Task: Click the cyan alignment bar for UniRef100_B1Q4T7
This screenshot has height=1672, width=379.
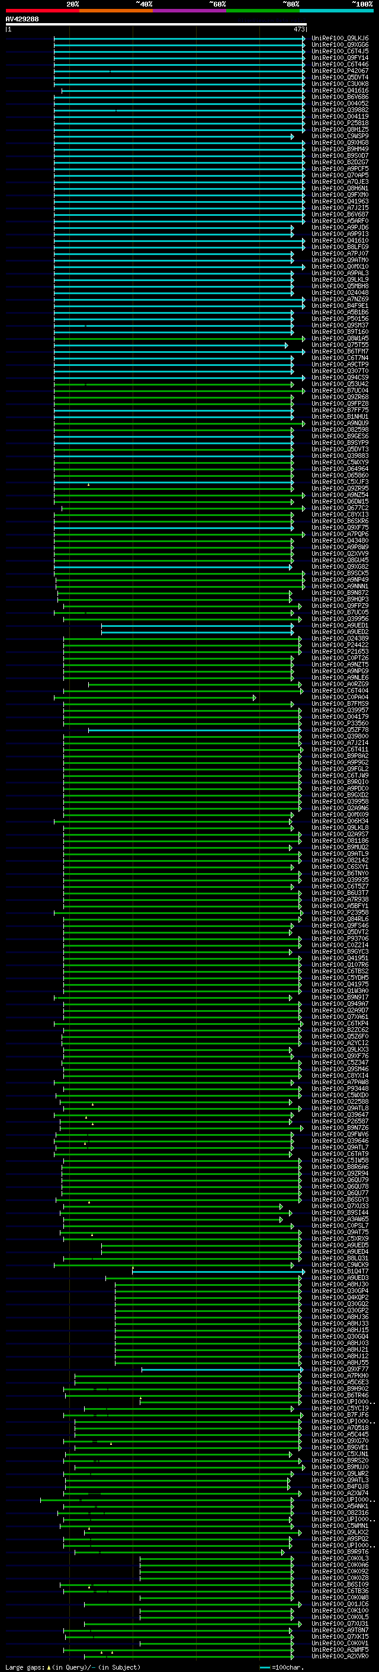Action: pos(219,1272)
